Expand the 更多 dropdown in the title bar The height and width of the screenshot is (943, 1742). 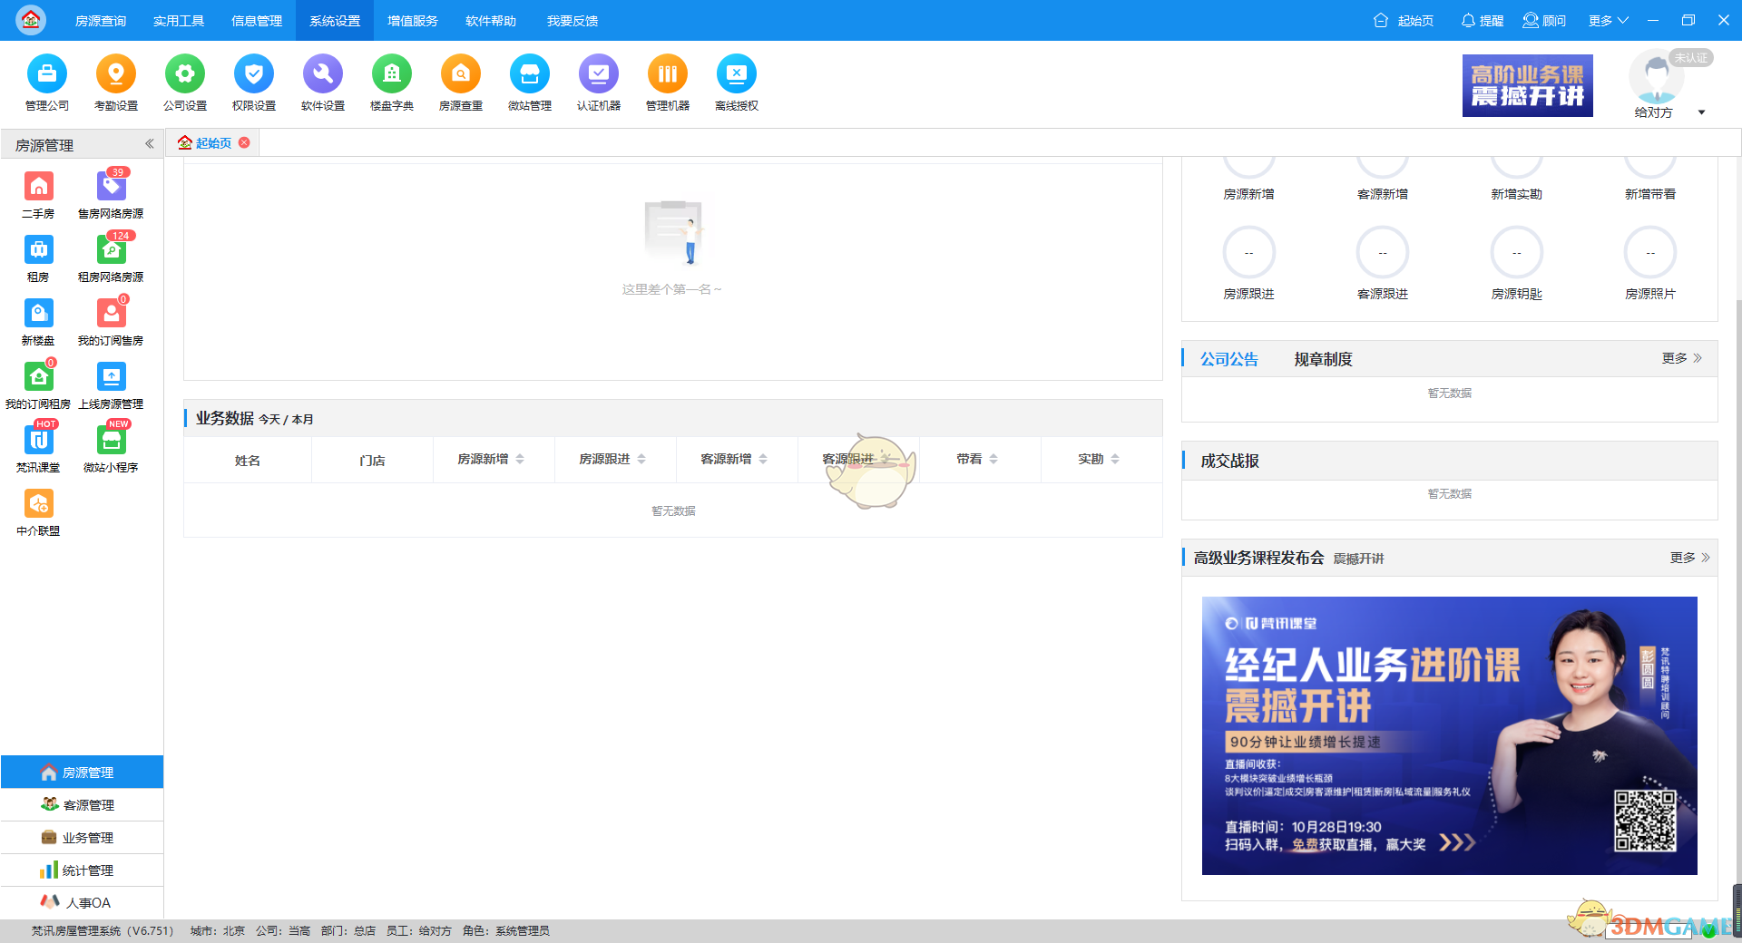pos(1606,20)
